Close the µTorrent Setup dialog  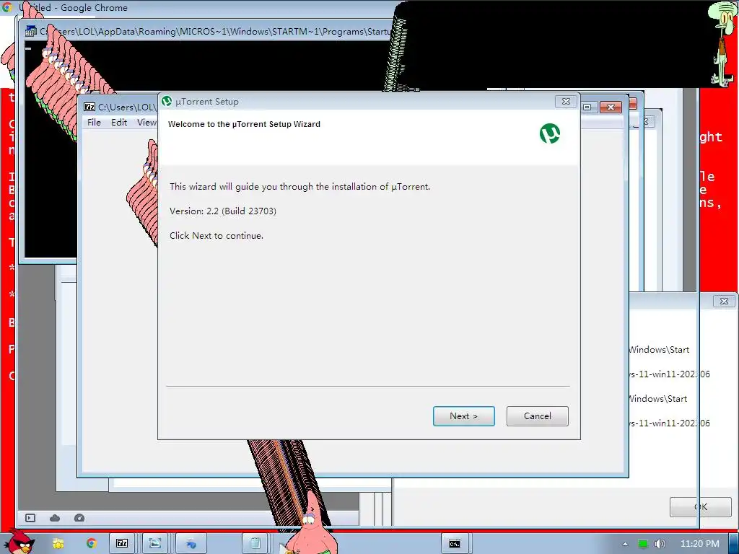pos(566,101)
